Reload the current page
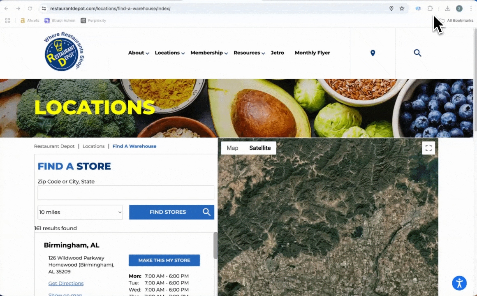The image size is (477, 296). click(30, 9)
